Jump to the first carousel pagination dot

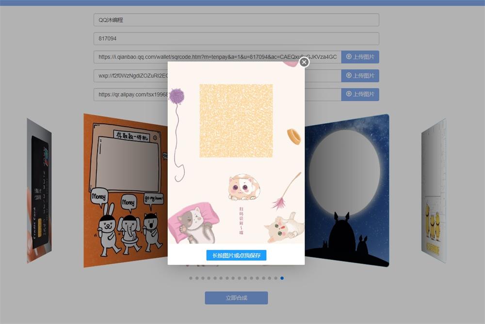point(191,278)
